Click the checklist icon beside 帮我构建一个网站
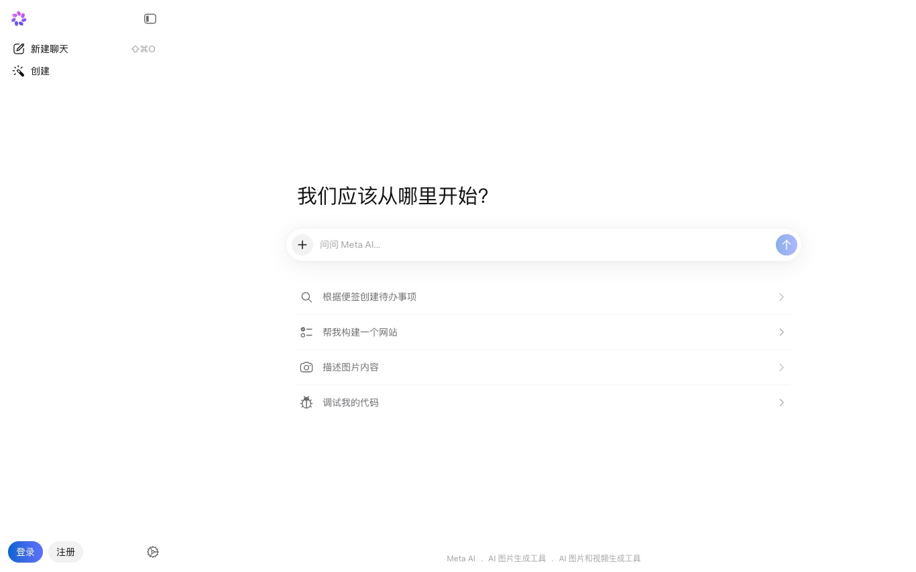Screen dimensions: 916x572 click(306, 332)
